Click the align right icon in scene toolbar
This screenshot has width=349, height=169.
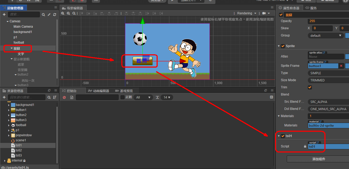point(116,13)
